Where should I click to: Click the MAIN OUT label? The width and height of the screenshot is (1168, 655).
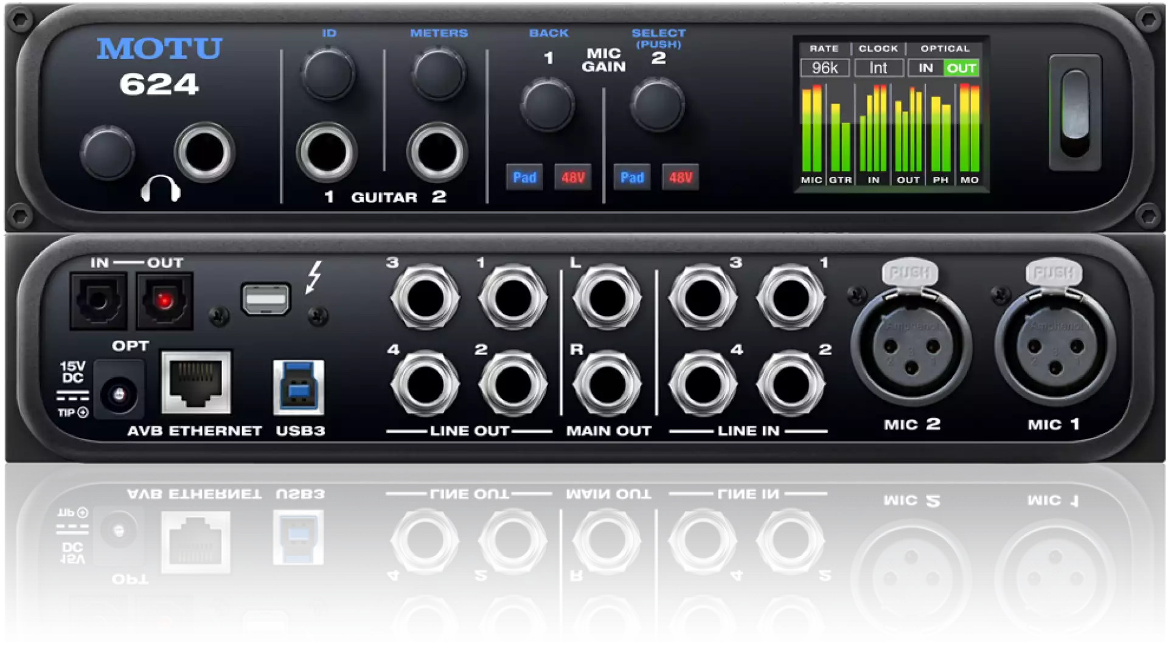click(x=608, y=431)
